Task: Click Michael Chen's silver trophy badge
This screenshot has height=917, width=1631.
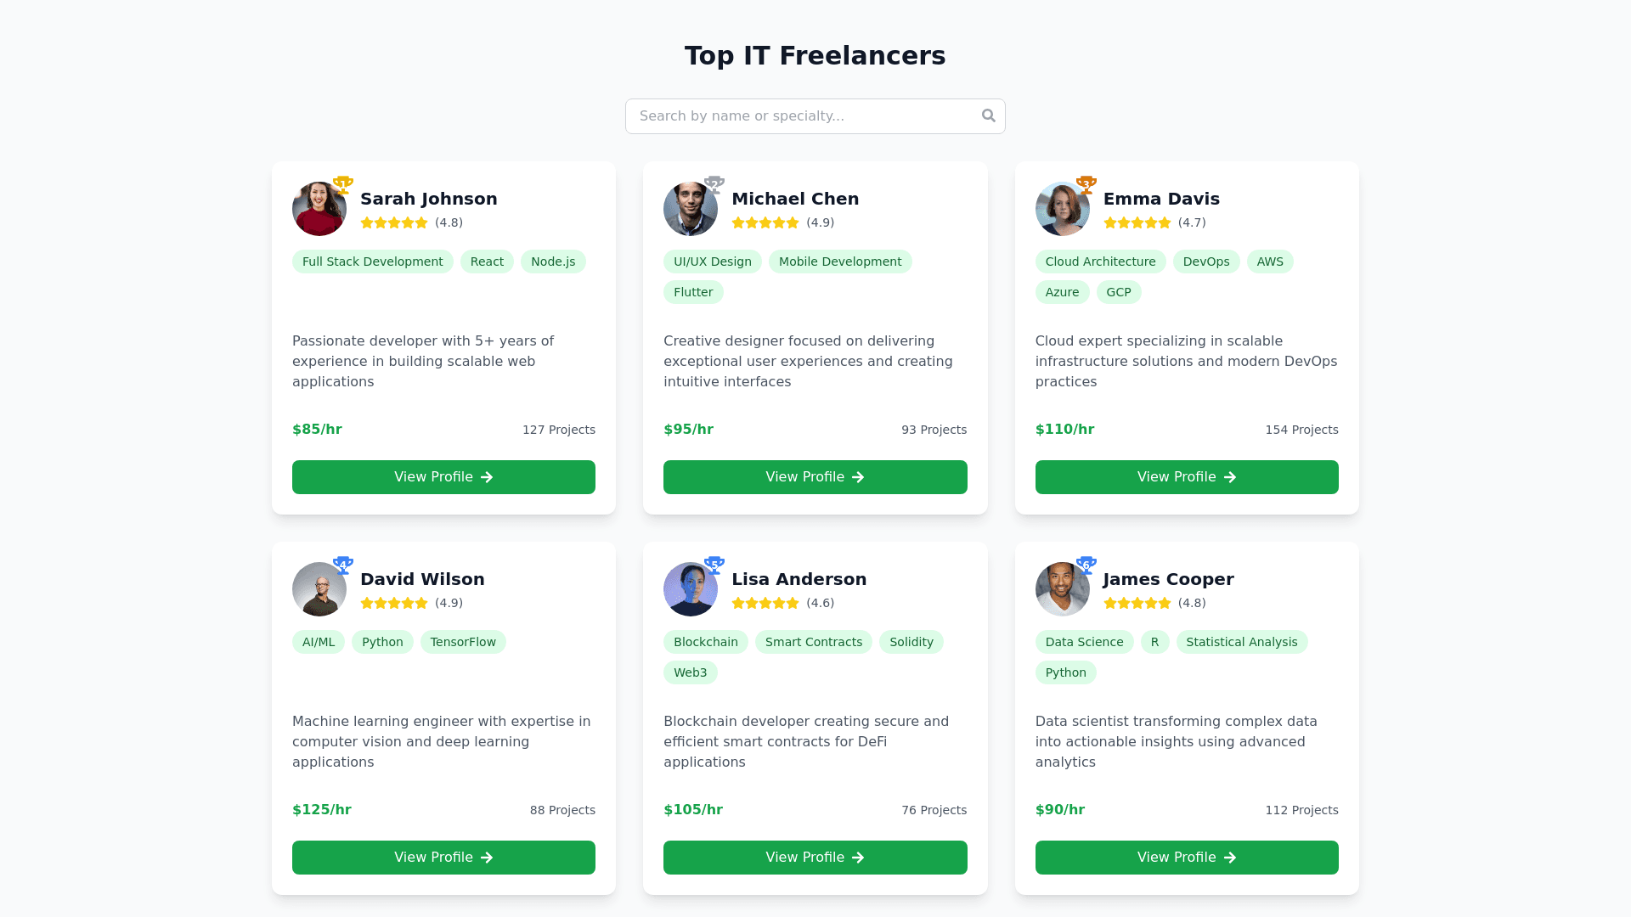Action: (714, 184)
